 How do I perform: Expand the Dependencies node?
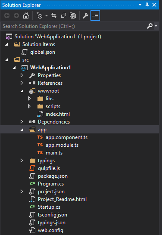[x=22, y=122]
